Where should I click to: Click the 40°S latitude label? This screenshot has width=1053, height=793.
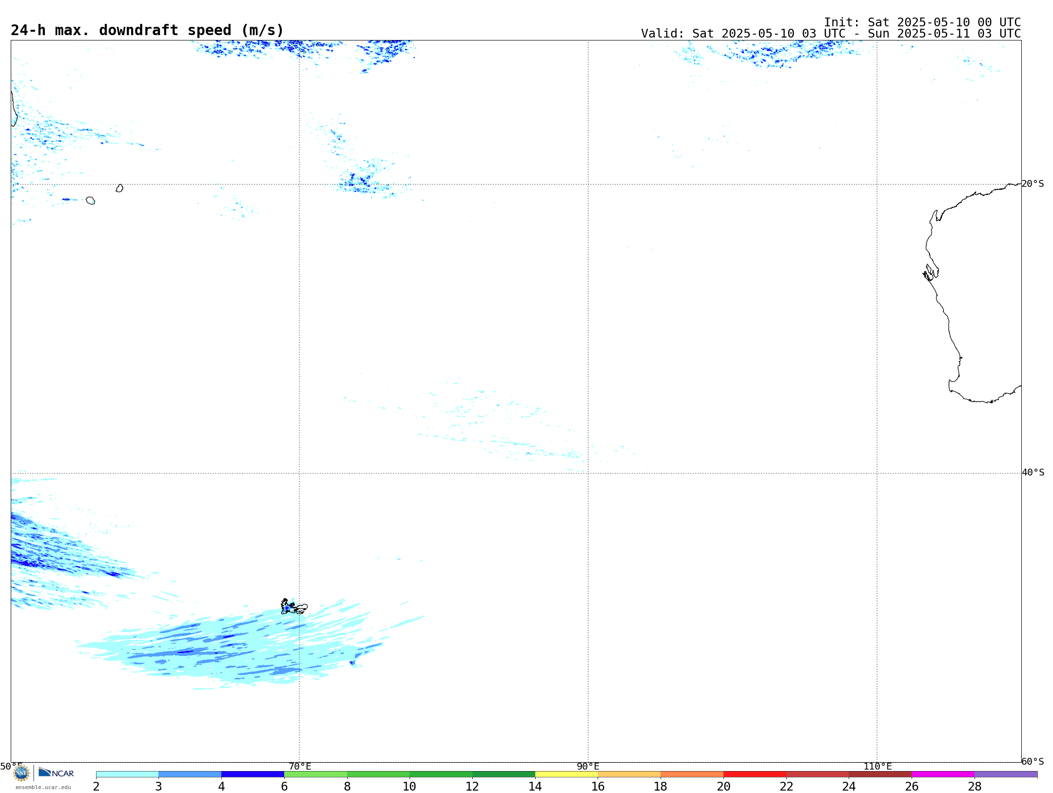point(1033,473)
